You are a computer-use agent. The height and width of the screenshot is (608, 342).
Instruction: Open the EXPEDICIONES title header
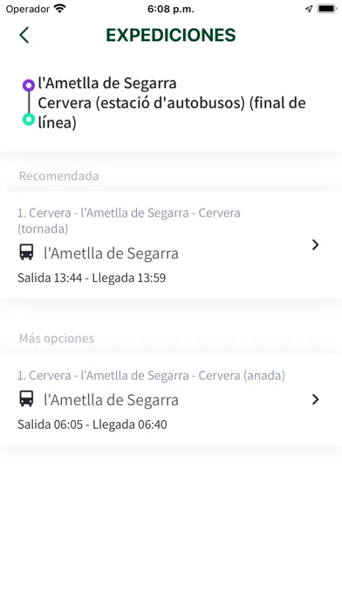coord(171,35)
